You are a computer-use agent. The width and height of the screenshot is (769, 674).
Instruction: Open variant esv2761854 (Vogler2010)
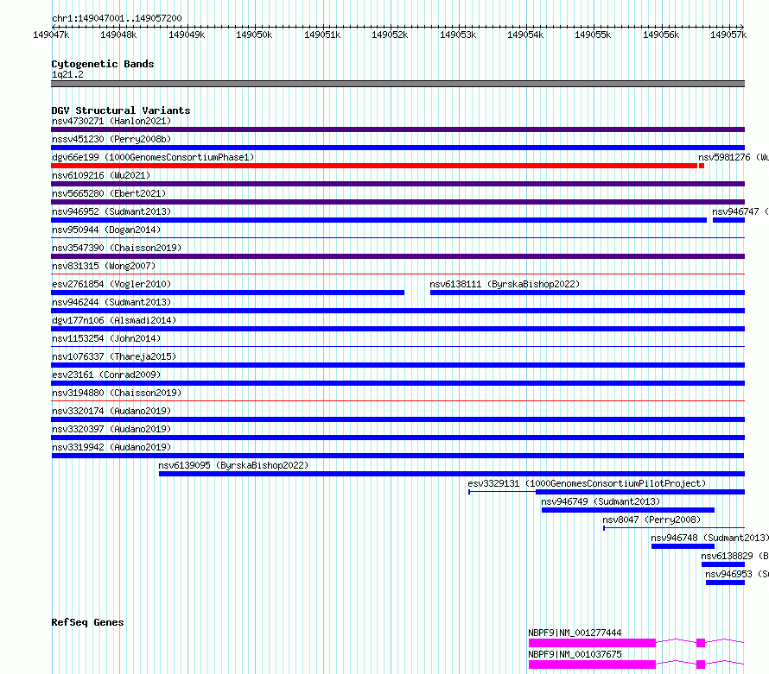[x=111, y=284]
